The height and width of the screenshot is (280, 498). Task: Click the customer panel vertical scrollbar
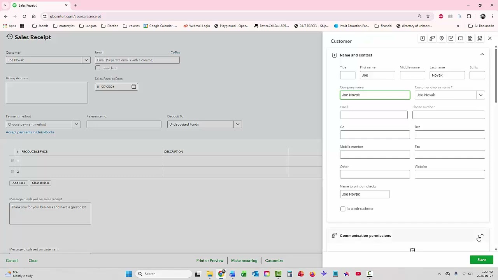496,75
